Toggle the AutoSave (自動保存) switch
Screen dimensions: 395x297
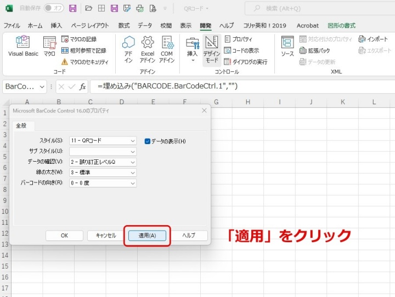click(x=54, y=8)
